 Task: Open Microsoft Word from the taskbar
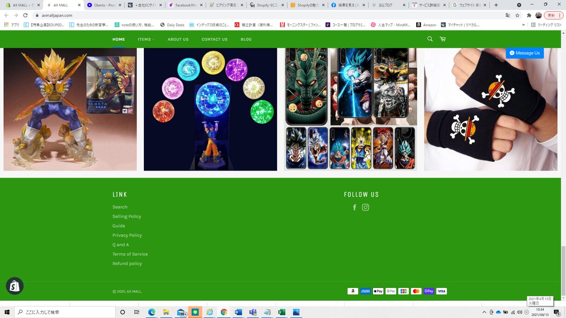[x=238, y=312]
